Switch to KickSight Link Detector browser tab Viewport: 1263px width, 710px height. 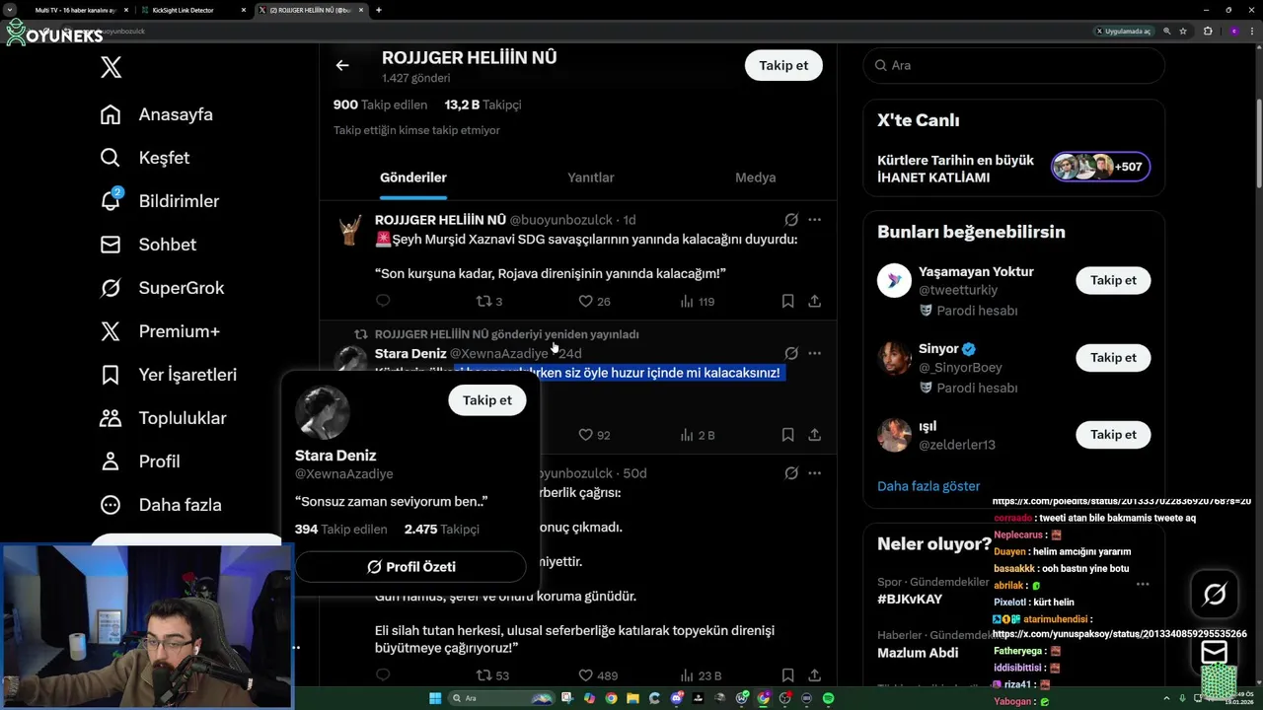[x=192, y=10]
